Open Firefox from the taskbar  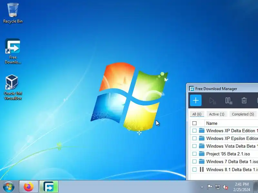pos(29,187)
